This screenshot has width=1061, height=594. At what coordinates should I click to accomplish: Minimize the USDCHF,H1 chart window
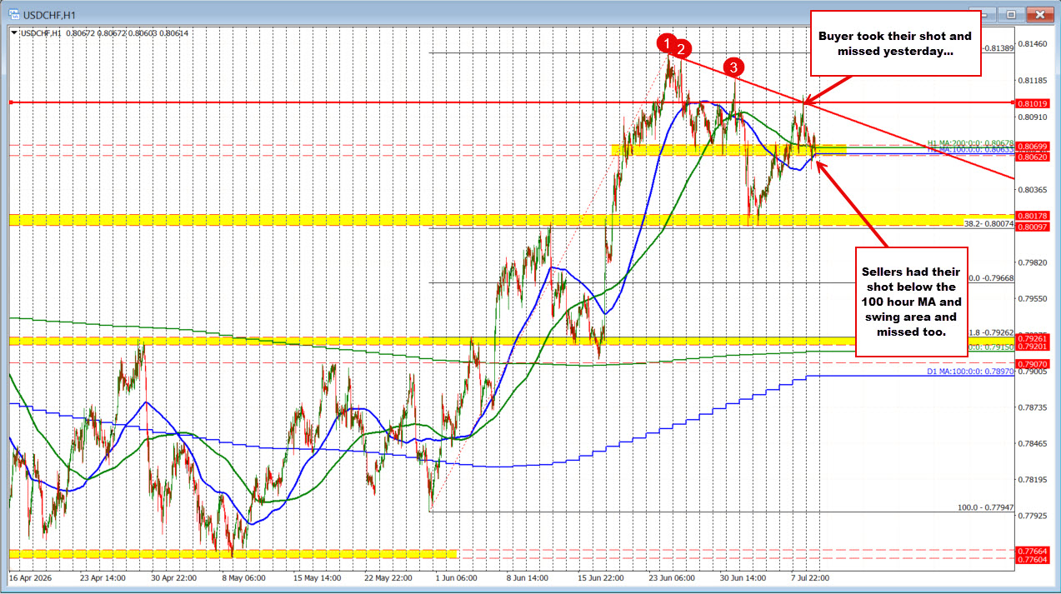[990, 14]
